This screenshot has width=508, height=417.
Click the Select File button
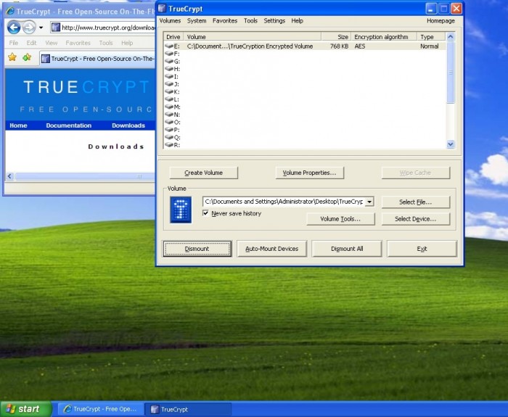416,202
